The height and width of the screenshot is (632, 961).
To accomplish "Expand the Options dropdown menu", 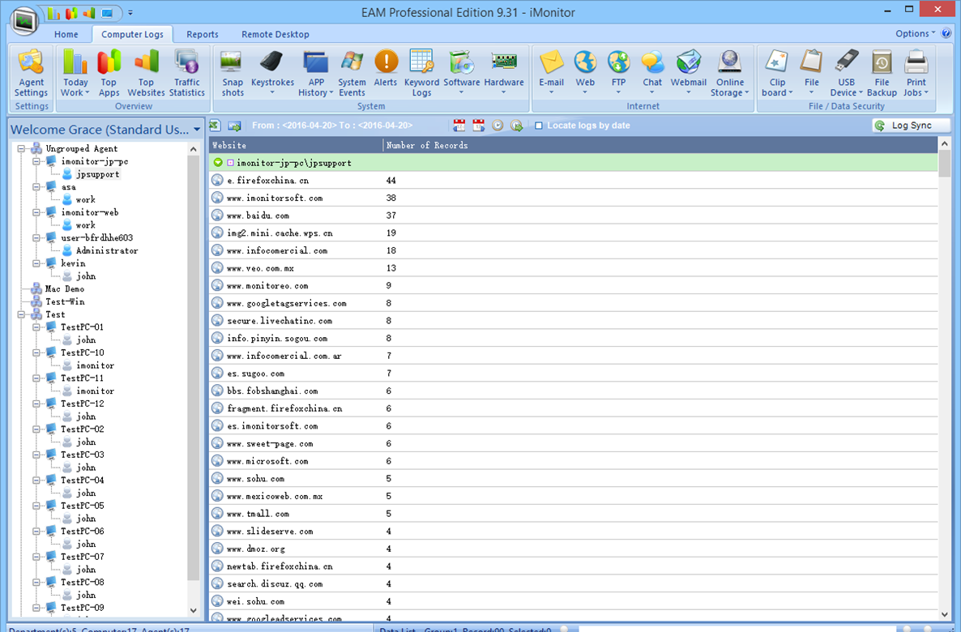I will coord(915,33).
